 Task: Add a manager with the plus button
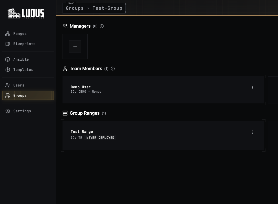click(75, 46)
